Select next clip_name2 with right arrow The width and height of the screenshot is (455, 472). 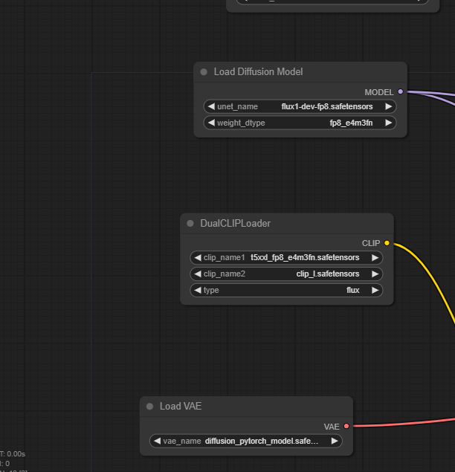(375, 274)
